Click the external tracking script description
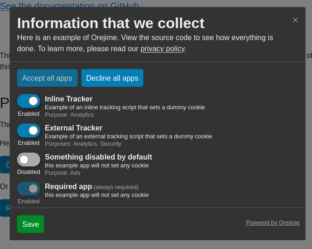312x249 pixels. 128,136
